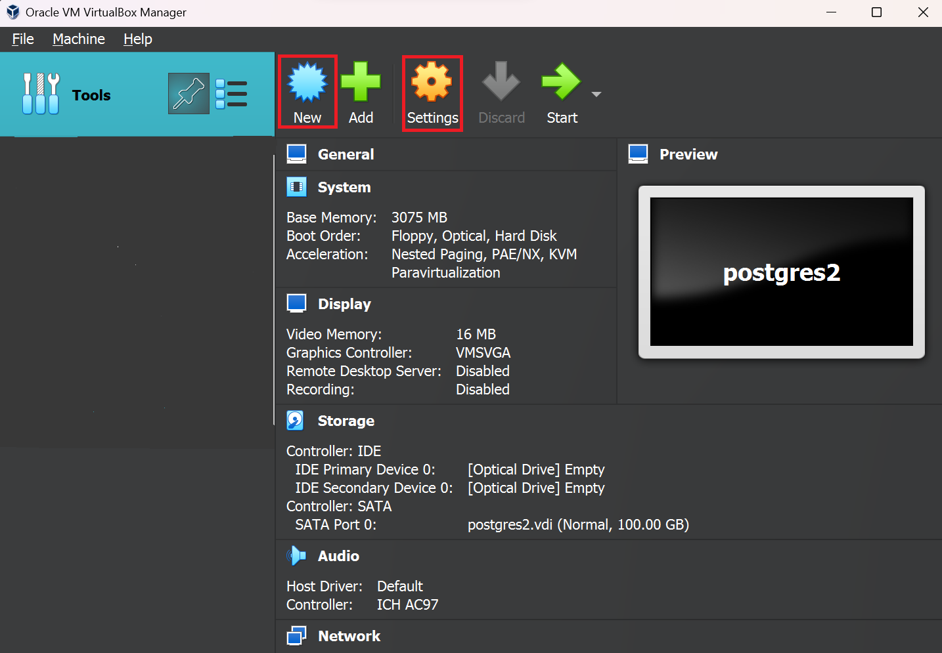Open the Help menu
Viewport: 942px width, 653px height.
(x=138, y=39)
